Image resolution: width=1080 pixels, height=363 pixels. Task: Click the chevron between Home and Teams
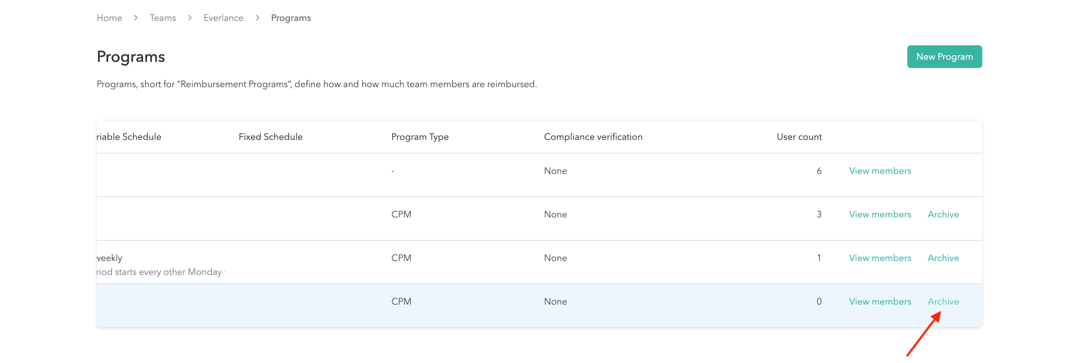point(136,18)
